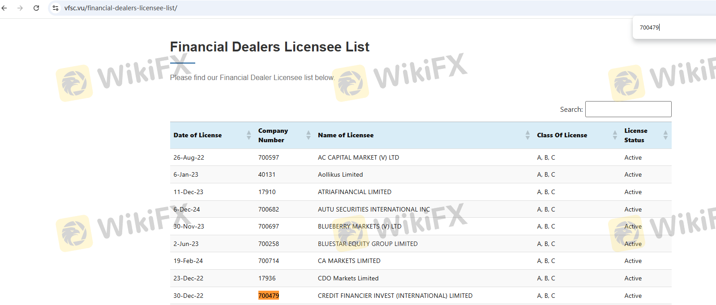Open site information icon in address bar
Image resolution: width=716 pixels, height=305 pixels.
click(56, 8)
